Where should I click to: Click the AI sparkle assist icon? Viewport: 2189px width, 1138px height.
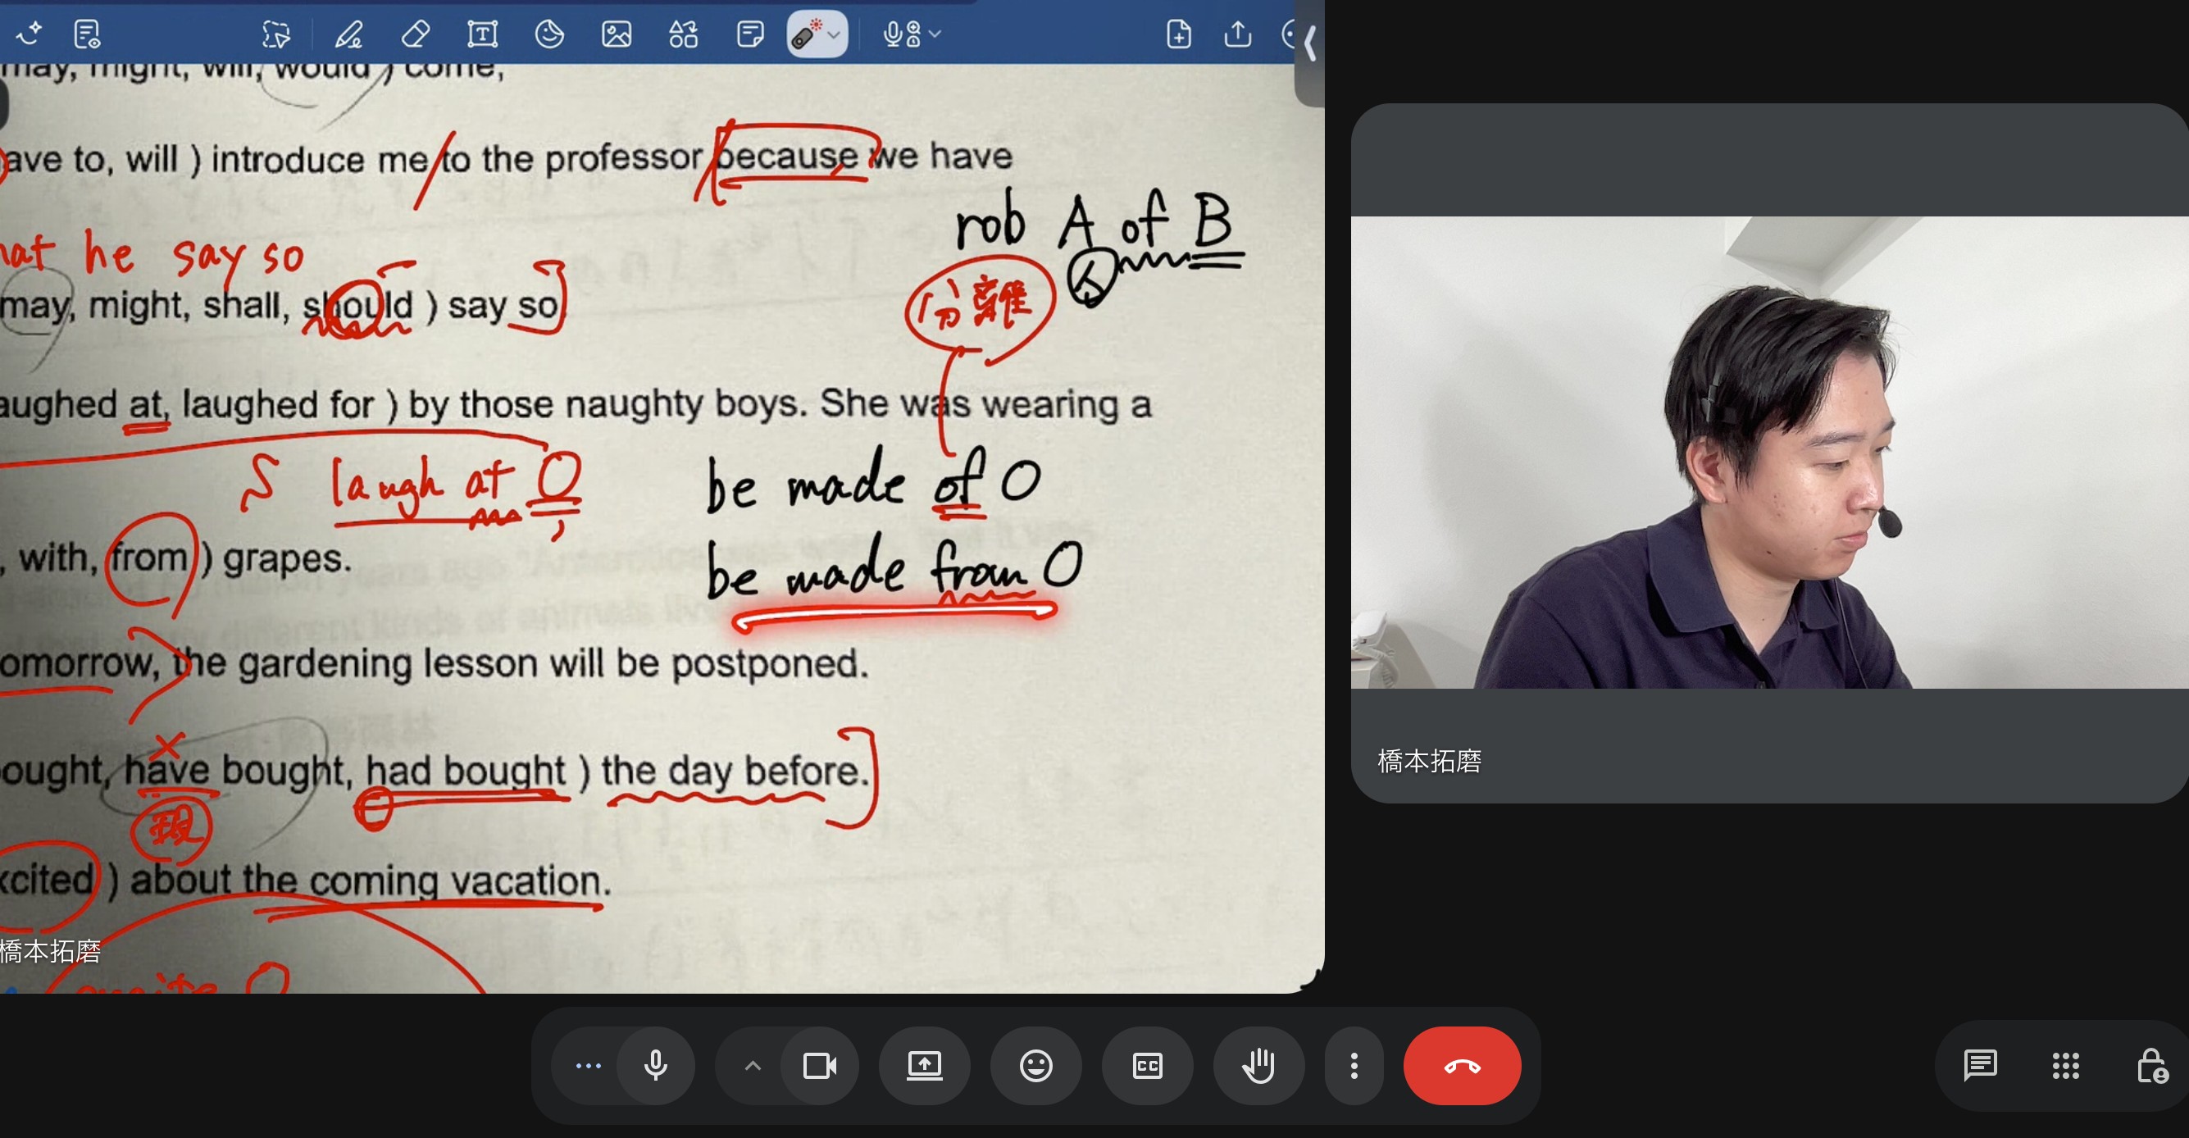point(29,34)
